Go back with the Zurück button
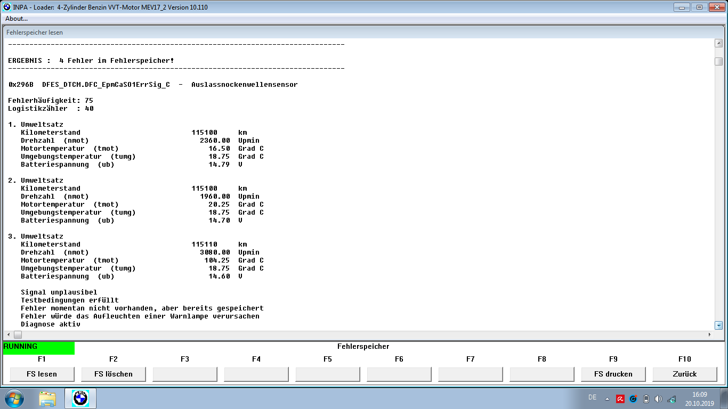 [x=684, y=374]
